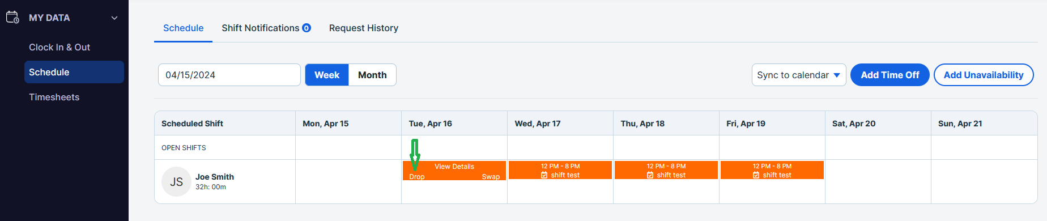Click the My Data calendar icon
The height and width of the screenshot is (221, 1047).
pos(12,17)
